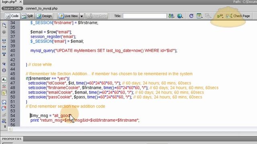Viewport: 257px width, 144px height.
Task: Turn on Live View
Action: (69, 16)
